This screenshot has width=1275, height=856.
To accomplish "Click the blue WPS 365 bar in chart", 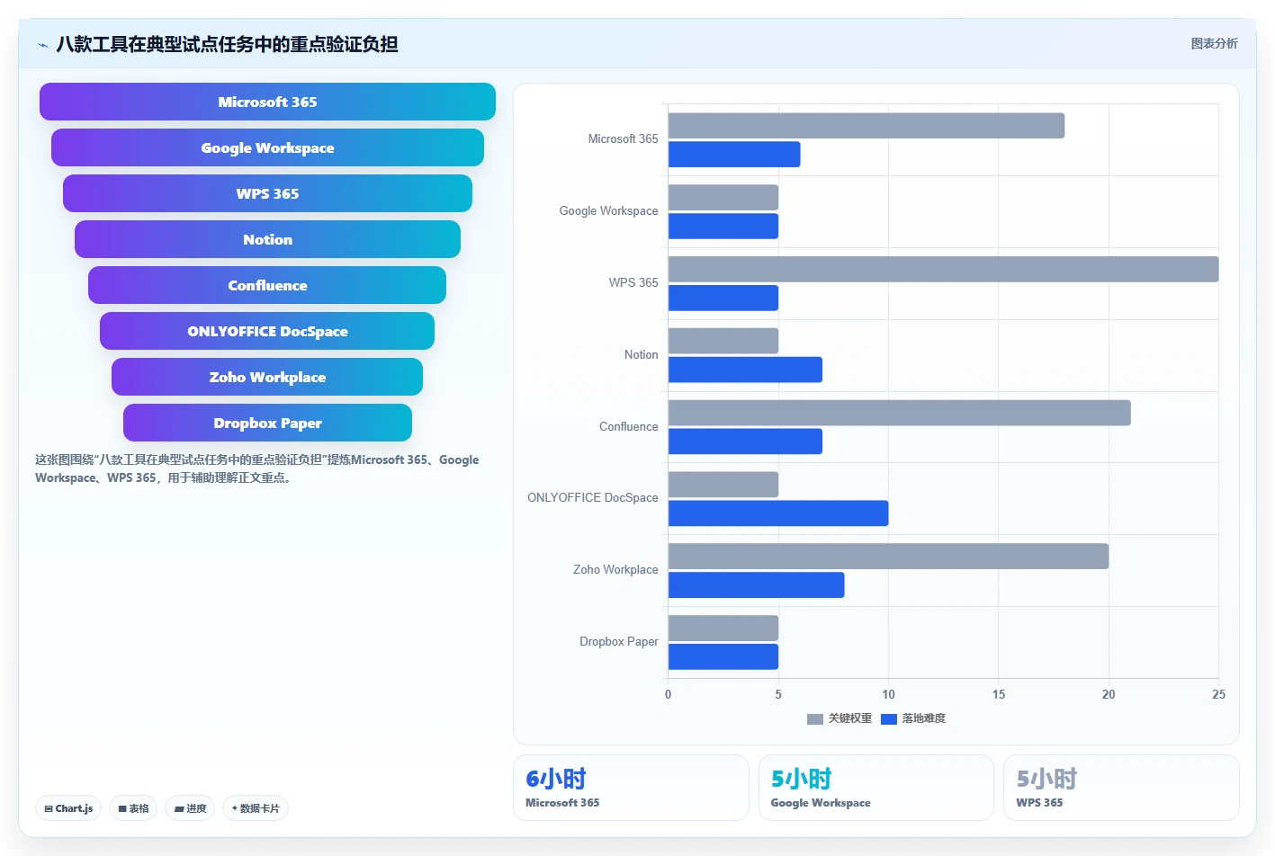I will point(723,298).
